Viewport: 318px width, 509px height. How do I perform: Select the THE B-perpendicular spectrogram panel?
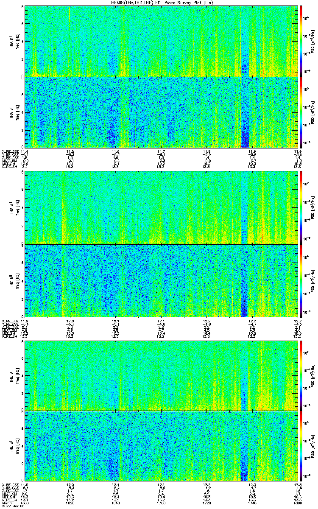[x=162, y=375]
